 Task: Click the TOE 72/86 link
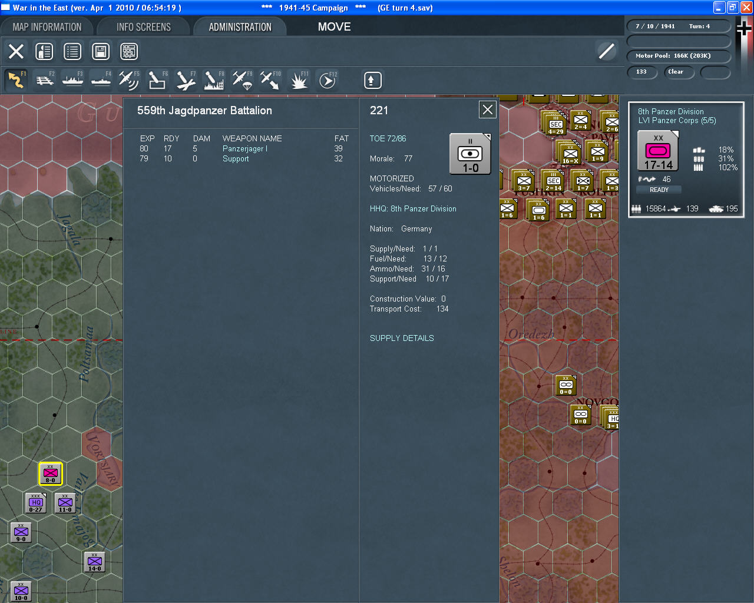click(388, 138)
